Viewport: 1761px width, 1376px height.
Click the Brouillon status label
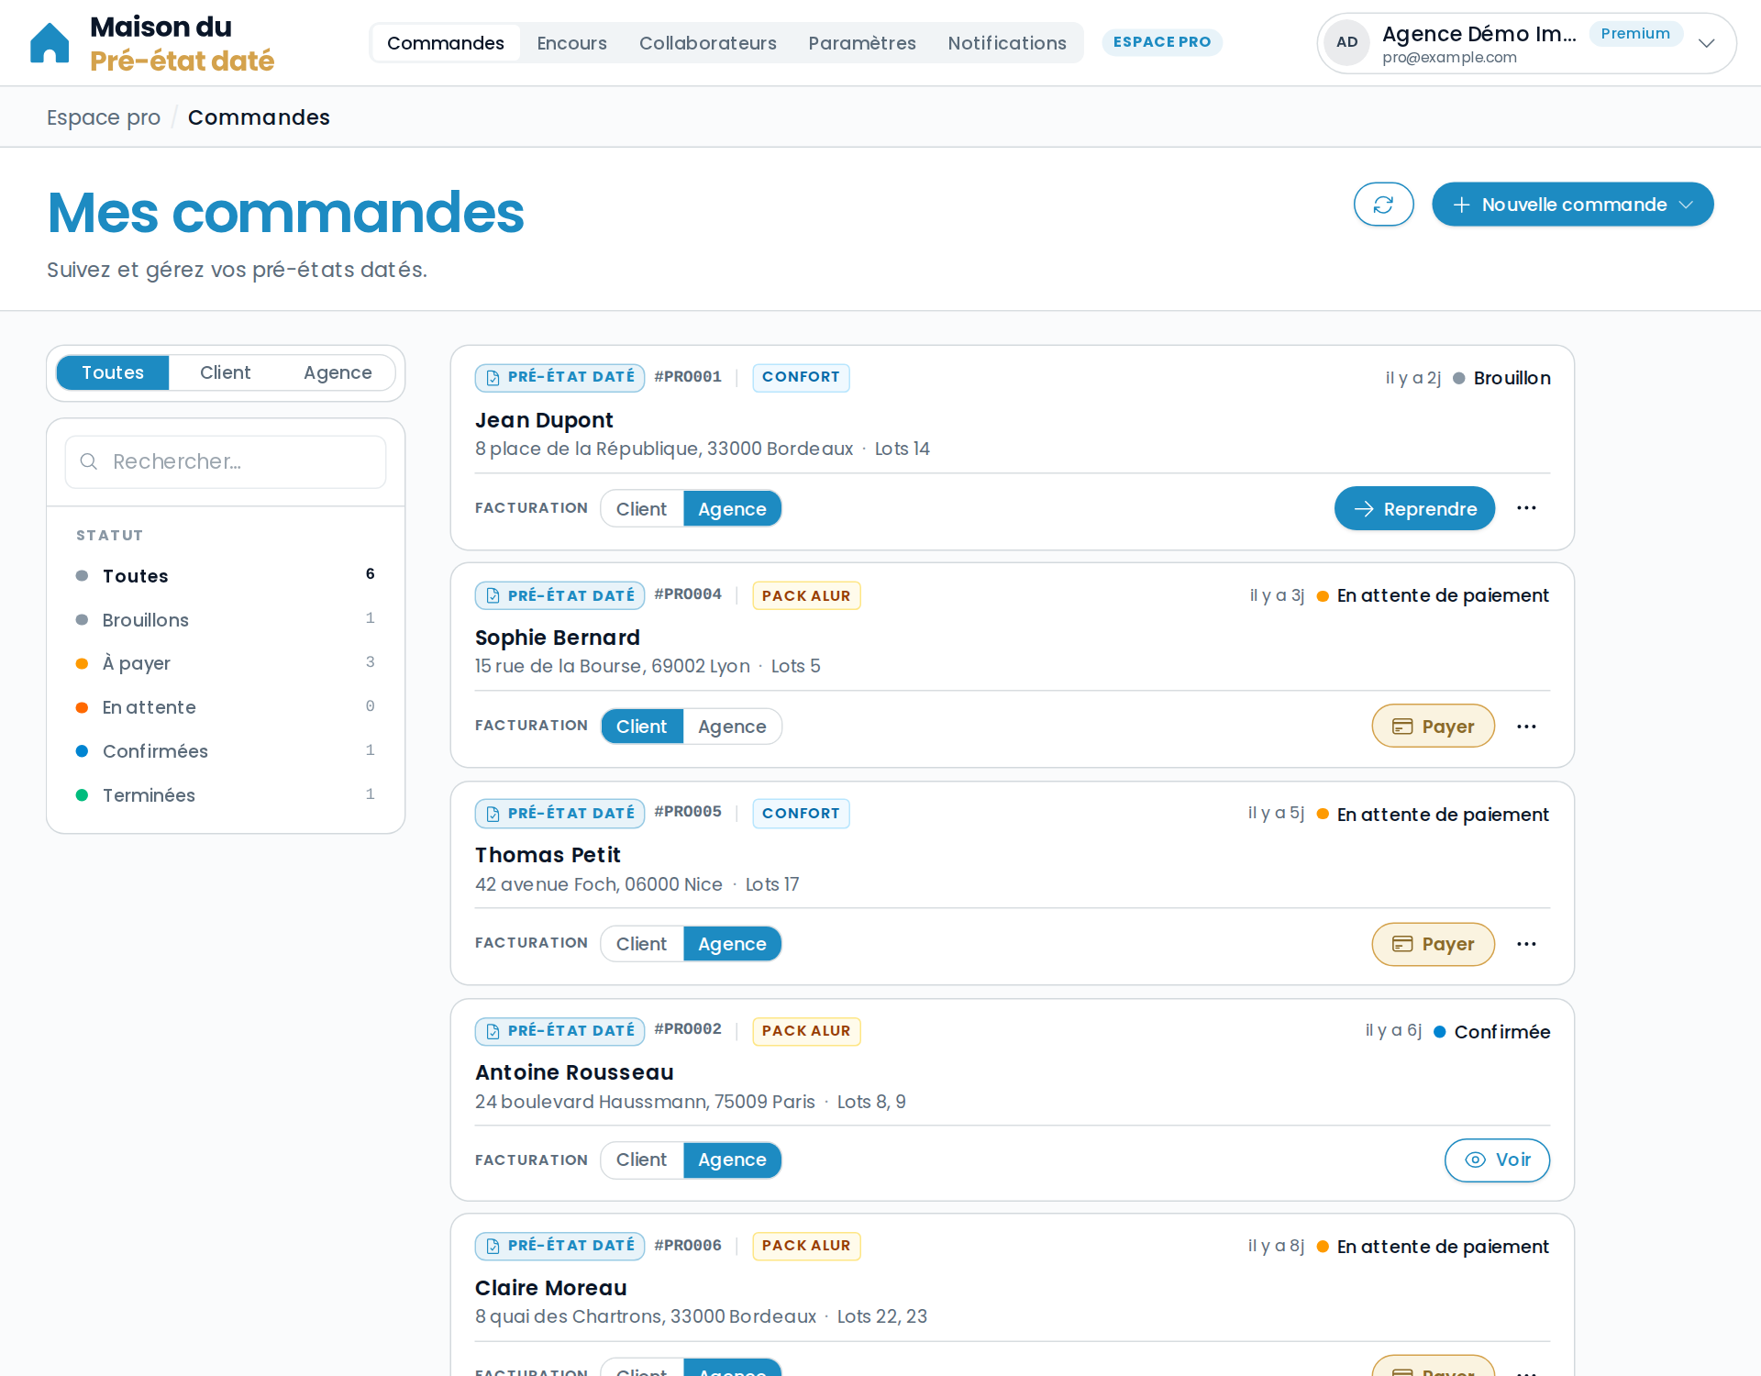(x=1512, y=378)
